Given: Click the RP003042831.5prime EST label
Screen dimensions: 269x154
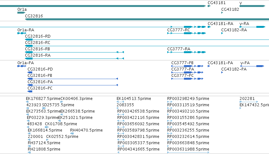Looking at the screenshot, I should click(x=138, y=137).
